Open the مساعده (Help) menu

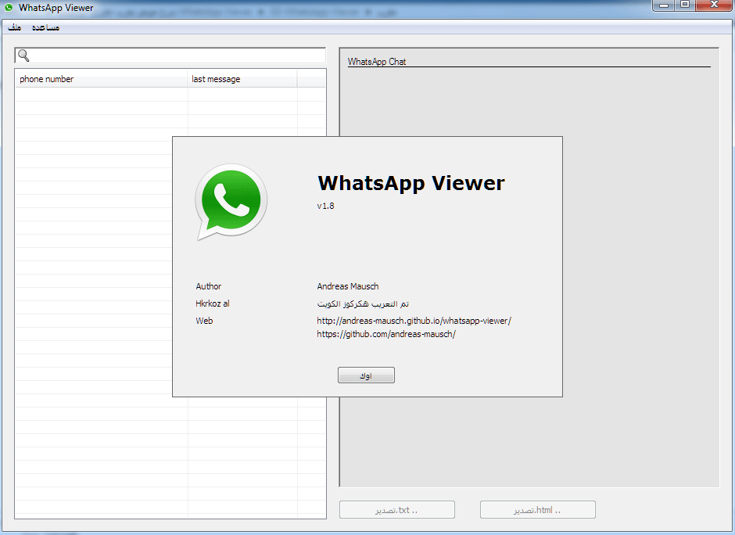tap(45, 27)
